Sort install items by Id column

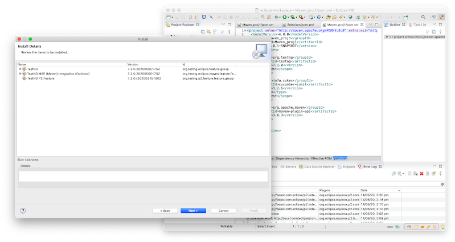[209, 64]
